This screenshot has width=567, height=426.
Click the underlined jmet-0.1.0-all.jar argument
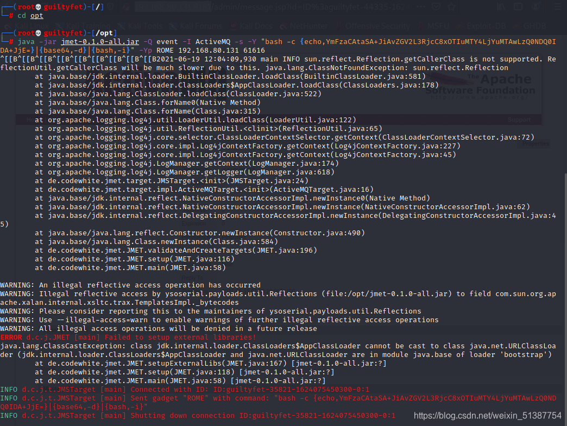100,42
